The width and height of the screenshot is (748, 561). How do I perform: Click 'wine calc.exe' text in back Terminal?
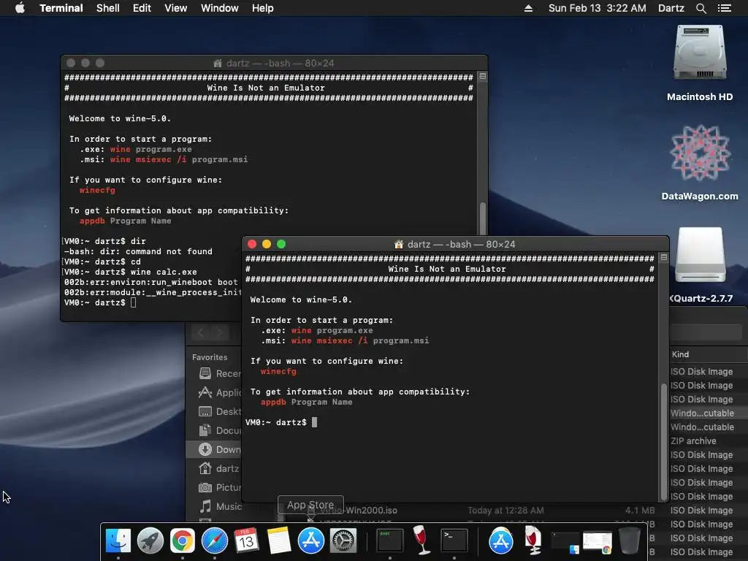pyautogui.click(x=164, y=272)
